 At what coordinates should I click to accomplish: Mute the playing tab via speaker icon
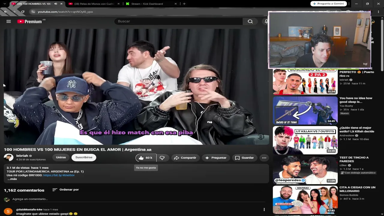coord(55,4)
